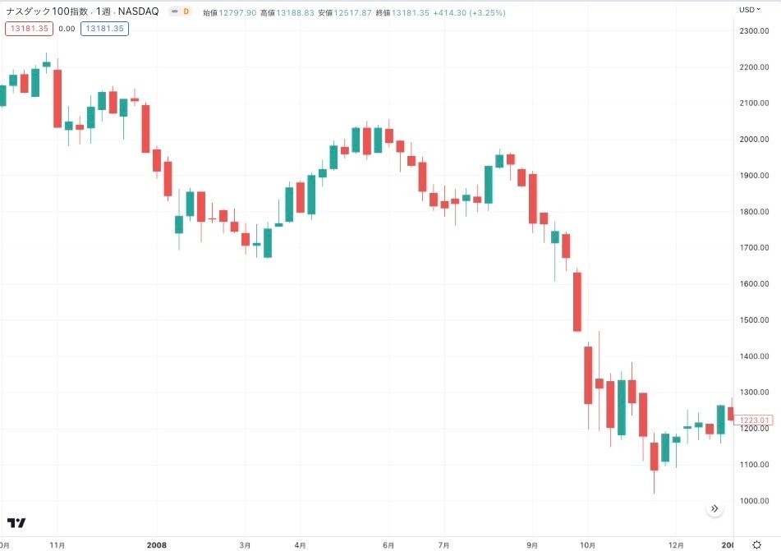781x551 pixels.
Task: Click the delayed data 'D' badge
Action: 186,12
